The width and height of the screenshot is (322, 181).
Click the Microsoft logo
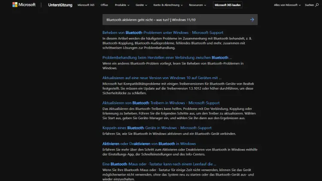point(24,5)
